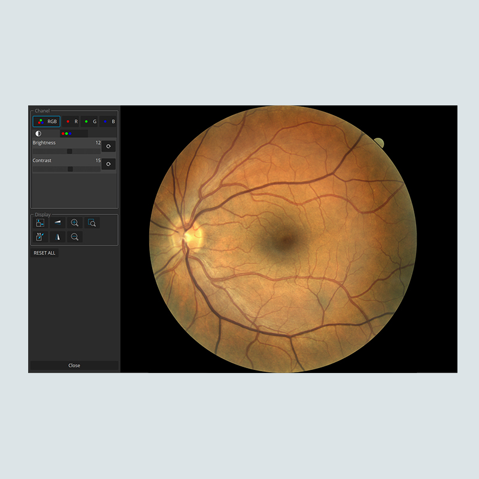Click the 1:1 actual size icon

pyautogui.click(x=40, y=237)
